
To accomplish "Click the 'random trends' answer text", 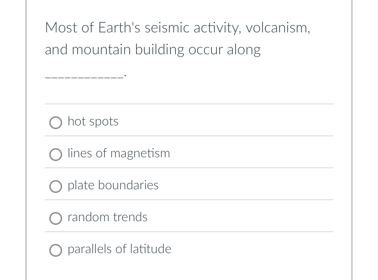I will tap(107, 217).
